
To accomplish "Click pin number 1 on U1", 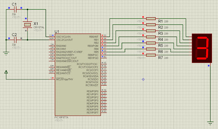I will point(51,78).
